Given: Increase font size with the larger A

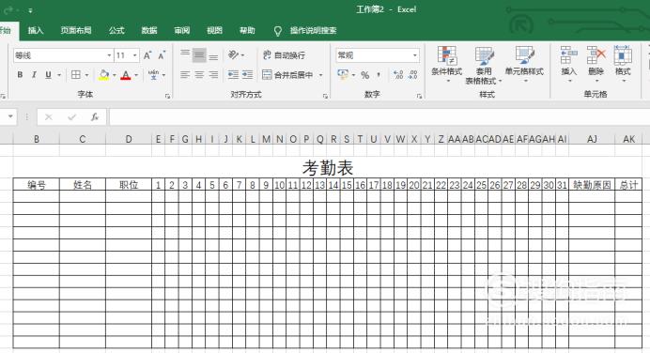Looking at the screenshot, I should point(147,55).
